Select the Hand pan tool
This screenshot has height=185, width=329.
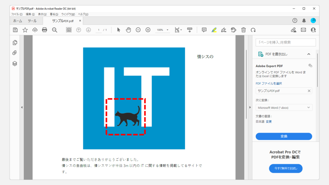[x=129, y=30]
